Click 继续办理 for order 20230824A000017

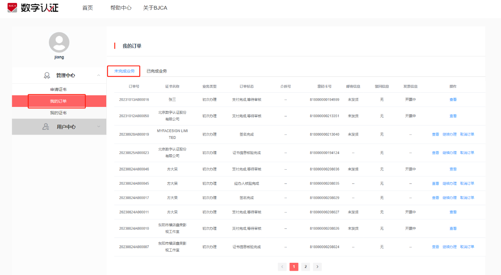point(450,198)
